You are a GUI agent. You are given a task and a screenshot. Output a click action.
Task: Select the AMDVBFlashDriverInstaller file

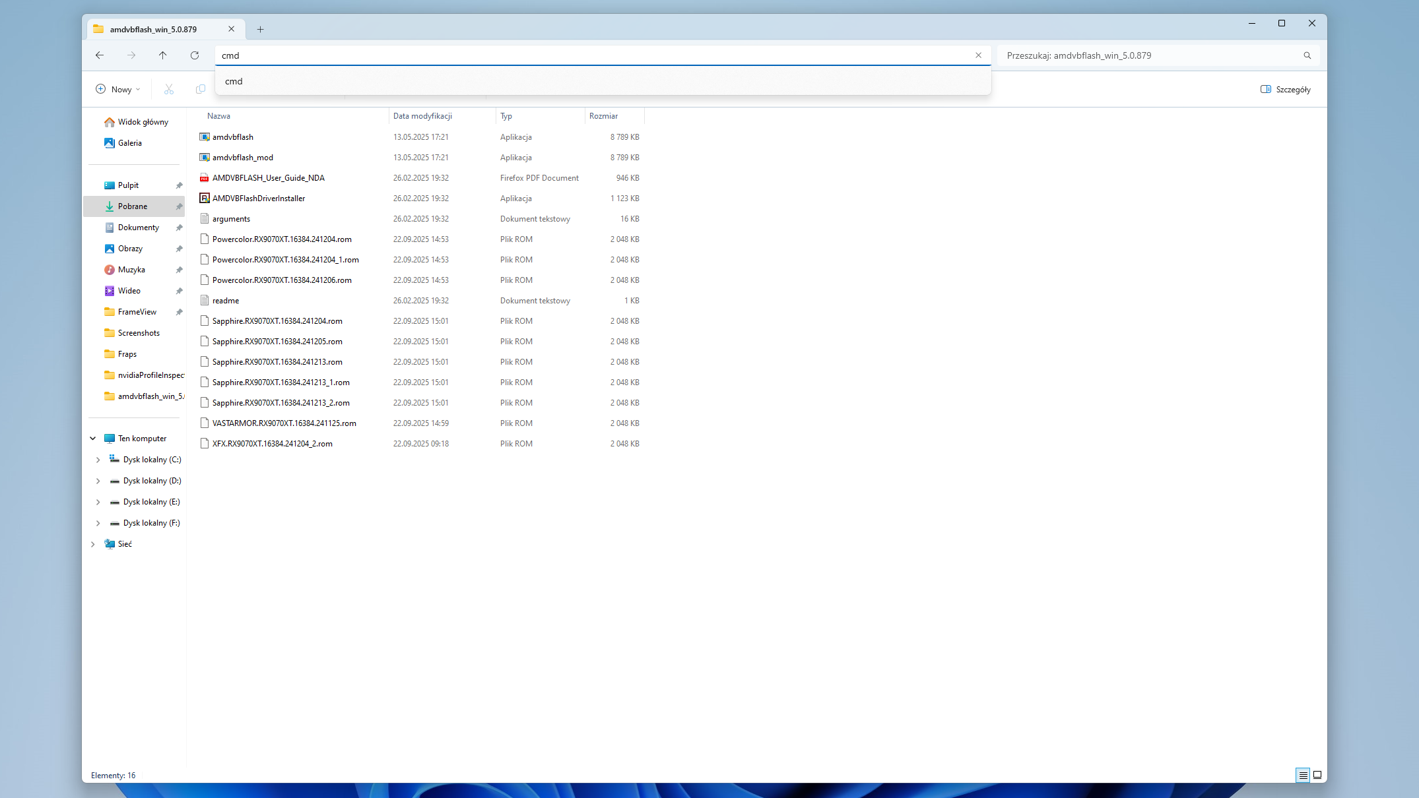tap(259, 199)
